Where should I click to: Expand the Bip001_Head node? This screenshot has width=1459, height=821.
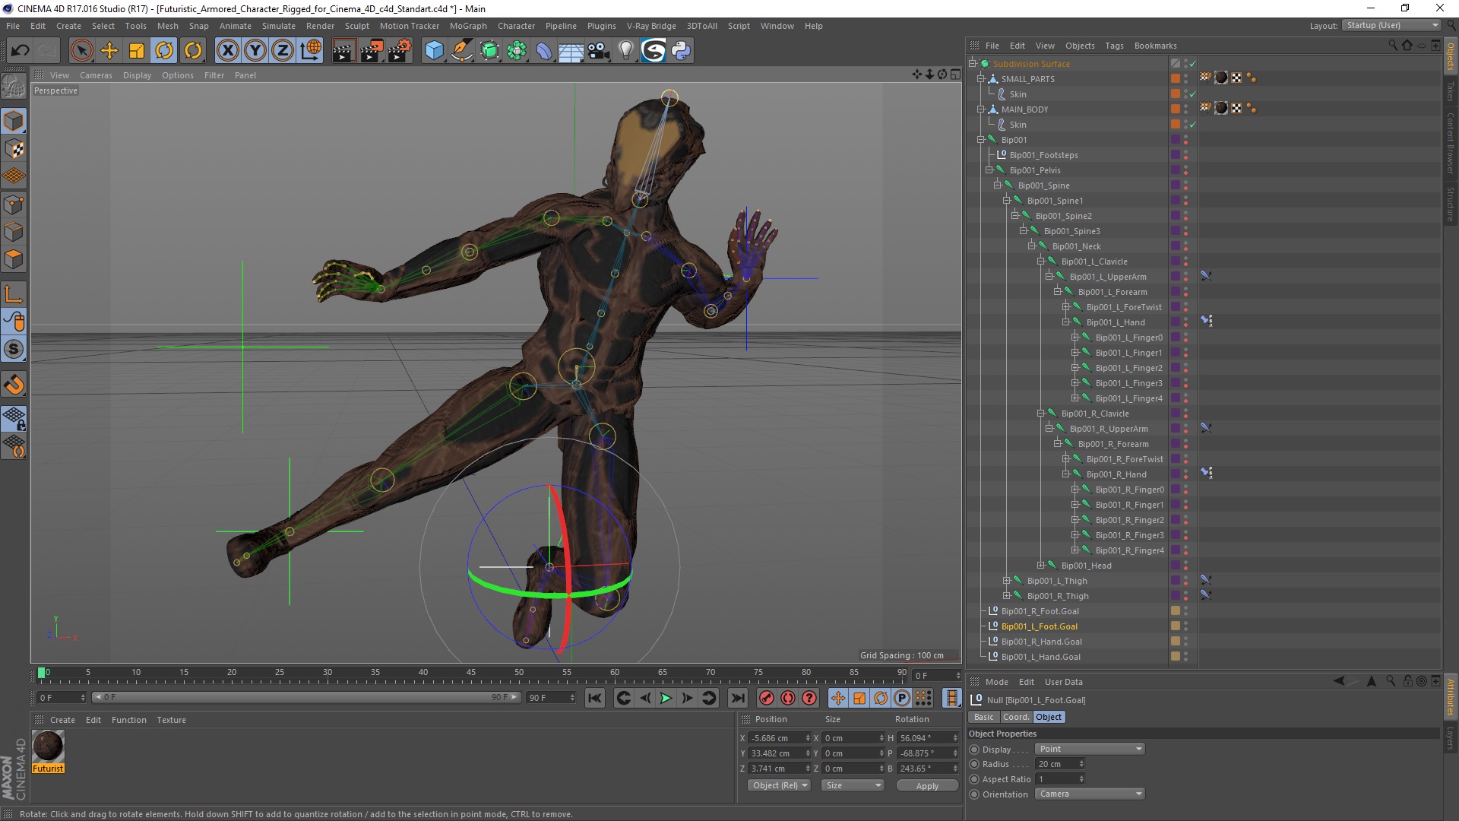(x=1040, y=566)
